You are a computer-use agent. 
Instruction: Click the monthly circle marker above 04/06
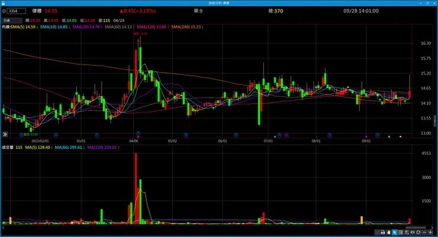point(138,134)
